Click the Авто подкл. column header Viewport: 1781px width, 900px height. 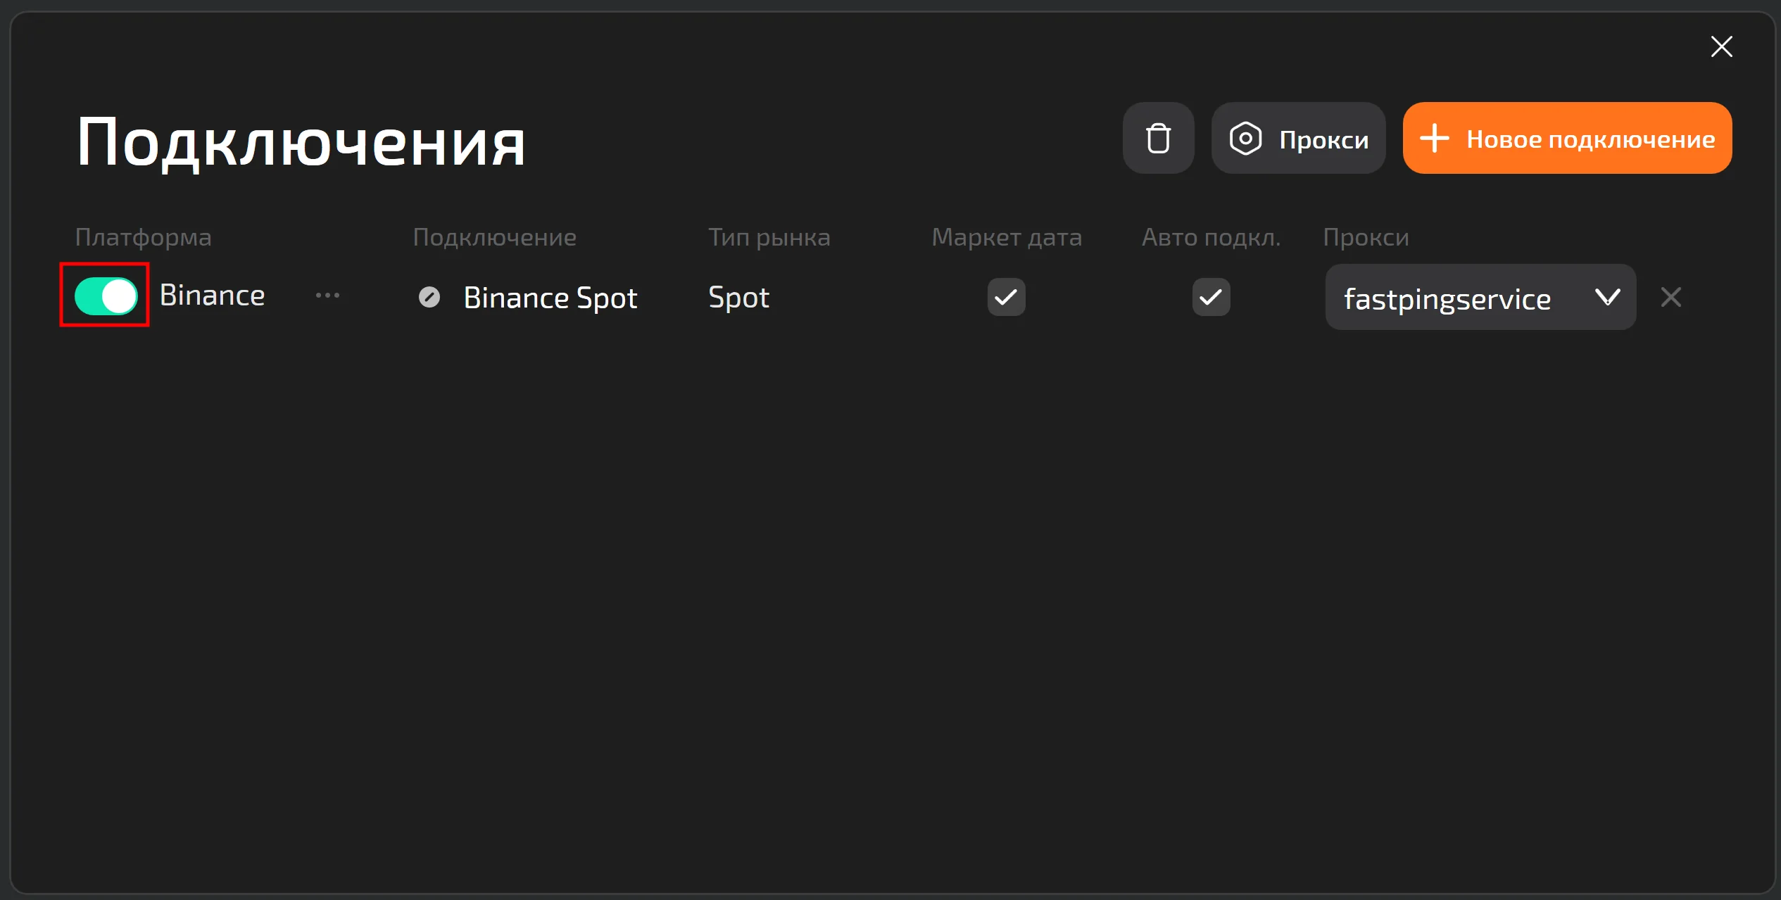[1211, 237]
